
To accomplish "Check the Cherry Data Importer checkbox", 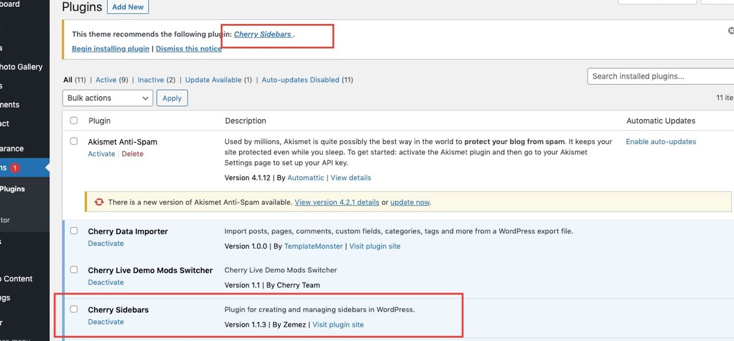I will (73, 231).
